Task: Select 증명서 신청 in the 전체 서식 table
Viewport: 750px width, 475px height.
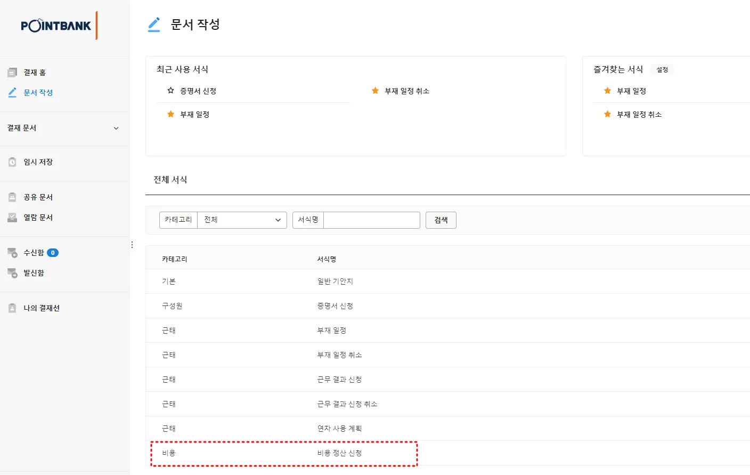Action: (335, 306)
